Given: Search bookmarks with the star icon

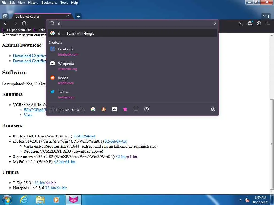Looking at the screenshot, I should tap(125, 109).
